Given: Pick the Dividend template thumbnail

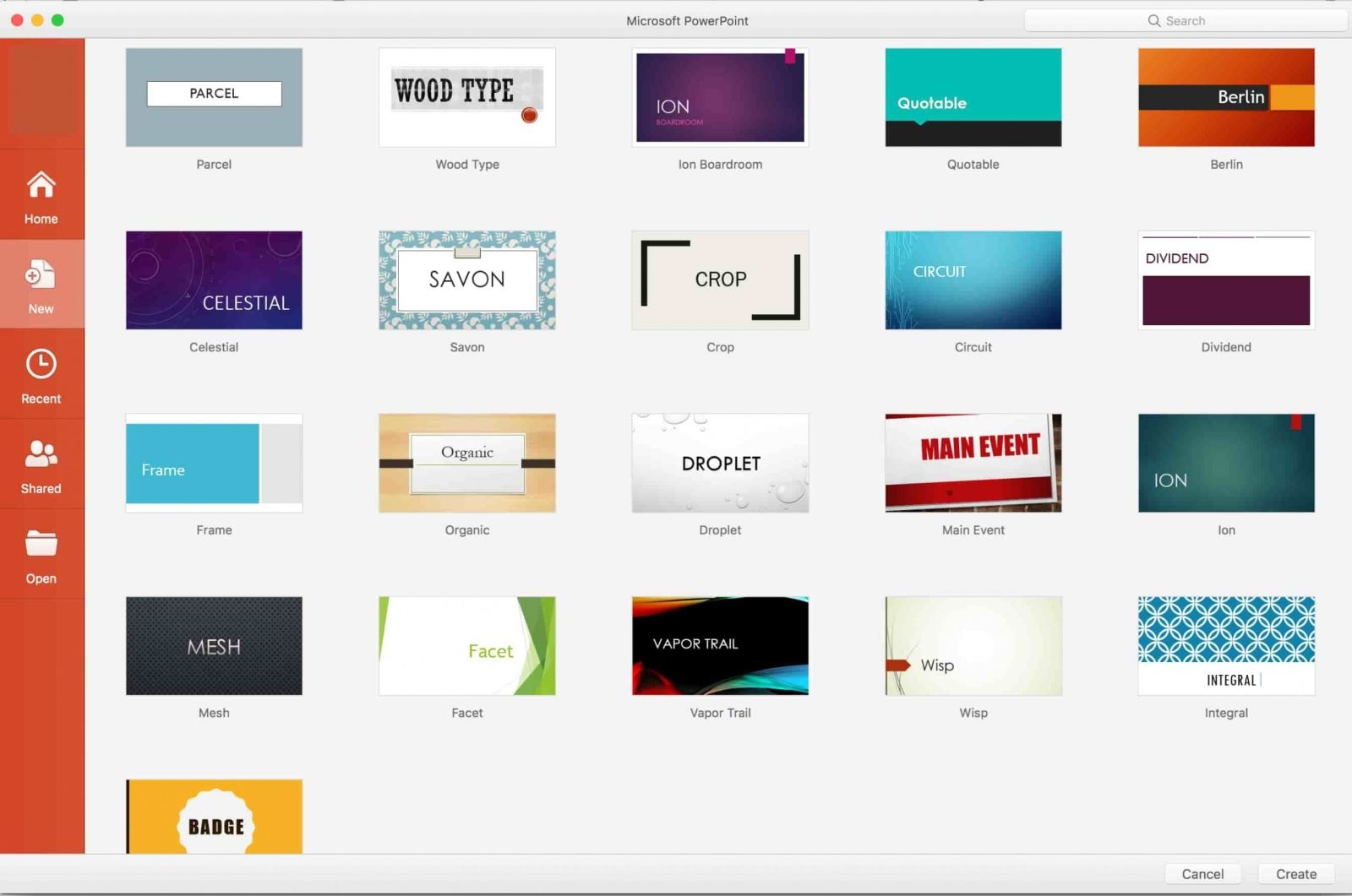Looking at the screenshot, I should click(x=1226, y=280).
